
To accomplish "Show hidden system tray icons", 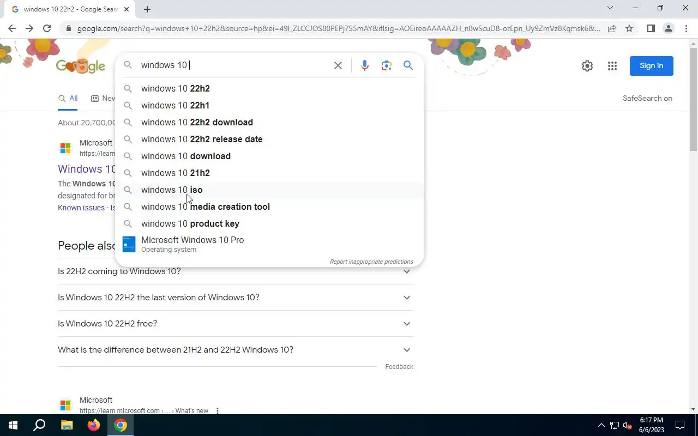I will coord(601,425).
